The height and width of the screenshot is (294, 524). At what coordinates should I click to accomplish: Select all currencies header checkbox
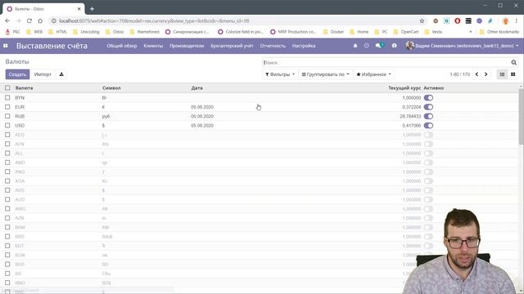pyautogui.click(x=7, y=88)
